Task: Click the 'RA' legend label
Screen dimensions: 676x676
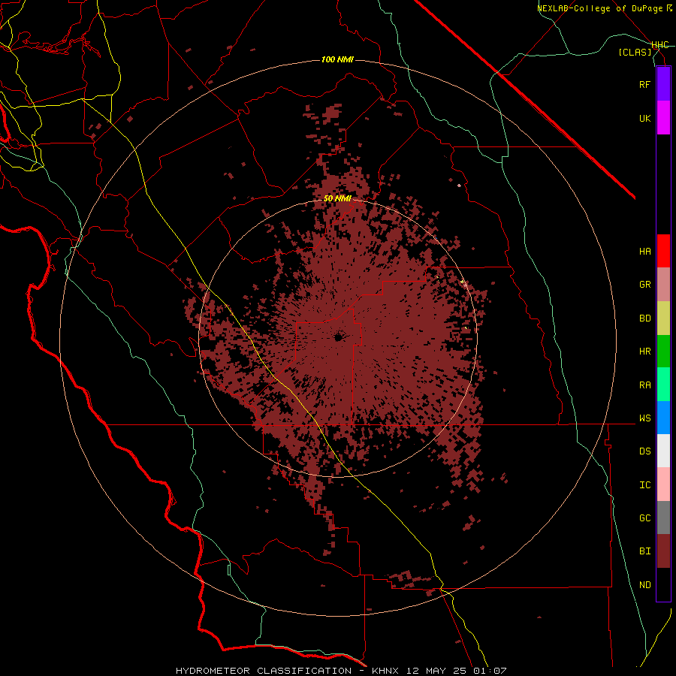Action: [x=644, y=385]
